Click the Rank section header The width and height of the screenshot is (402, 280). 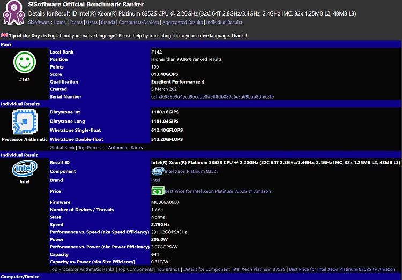[200, 44]
